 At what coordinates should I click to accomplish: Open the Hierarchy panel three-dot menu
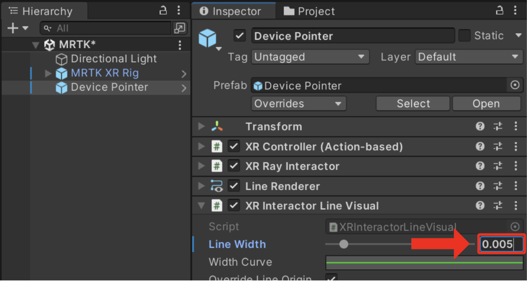[179, 10]
